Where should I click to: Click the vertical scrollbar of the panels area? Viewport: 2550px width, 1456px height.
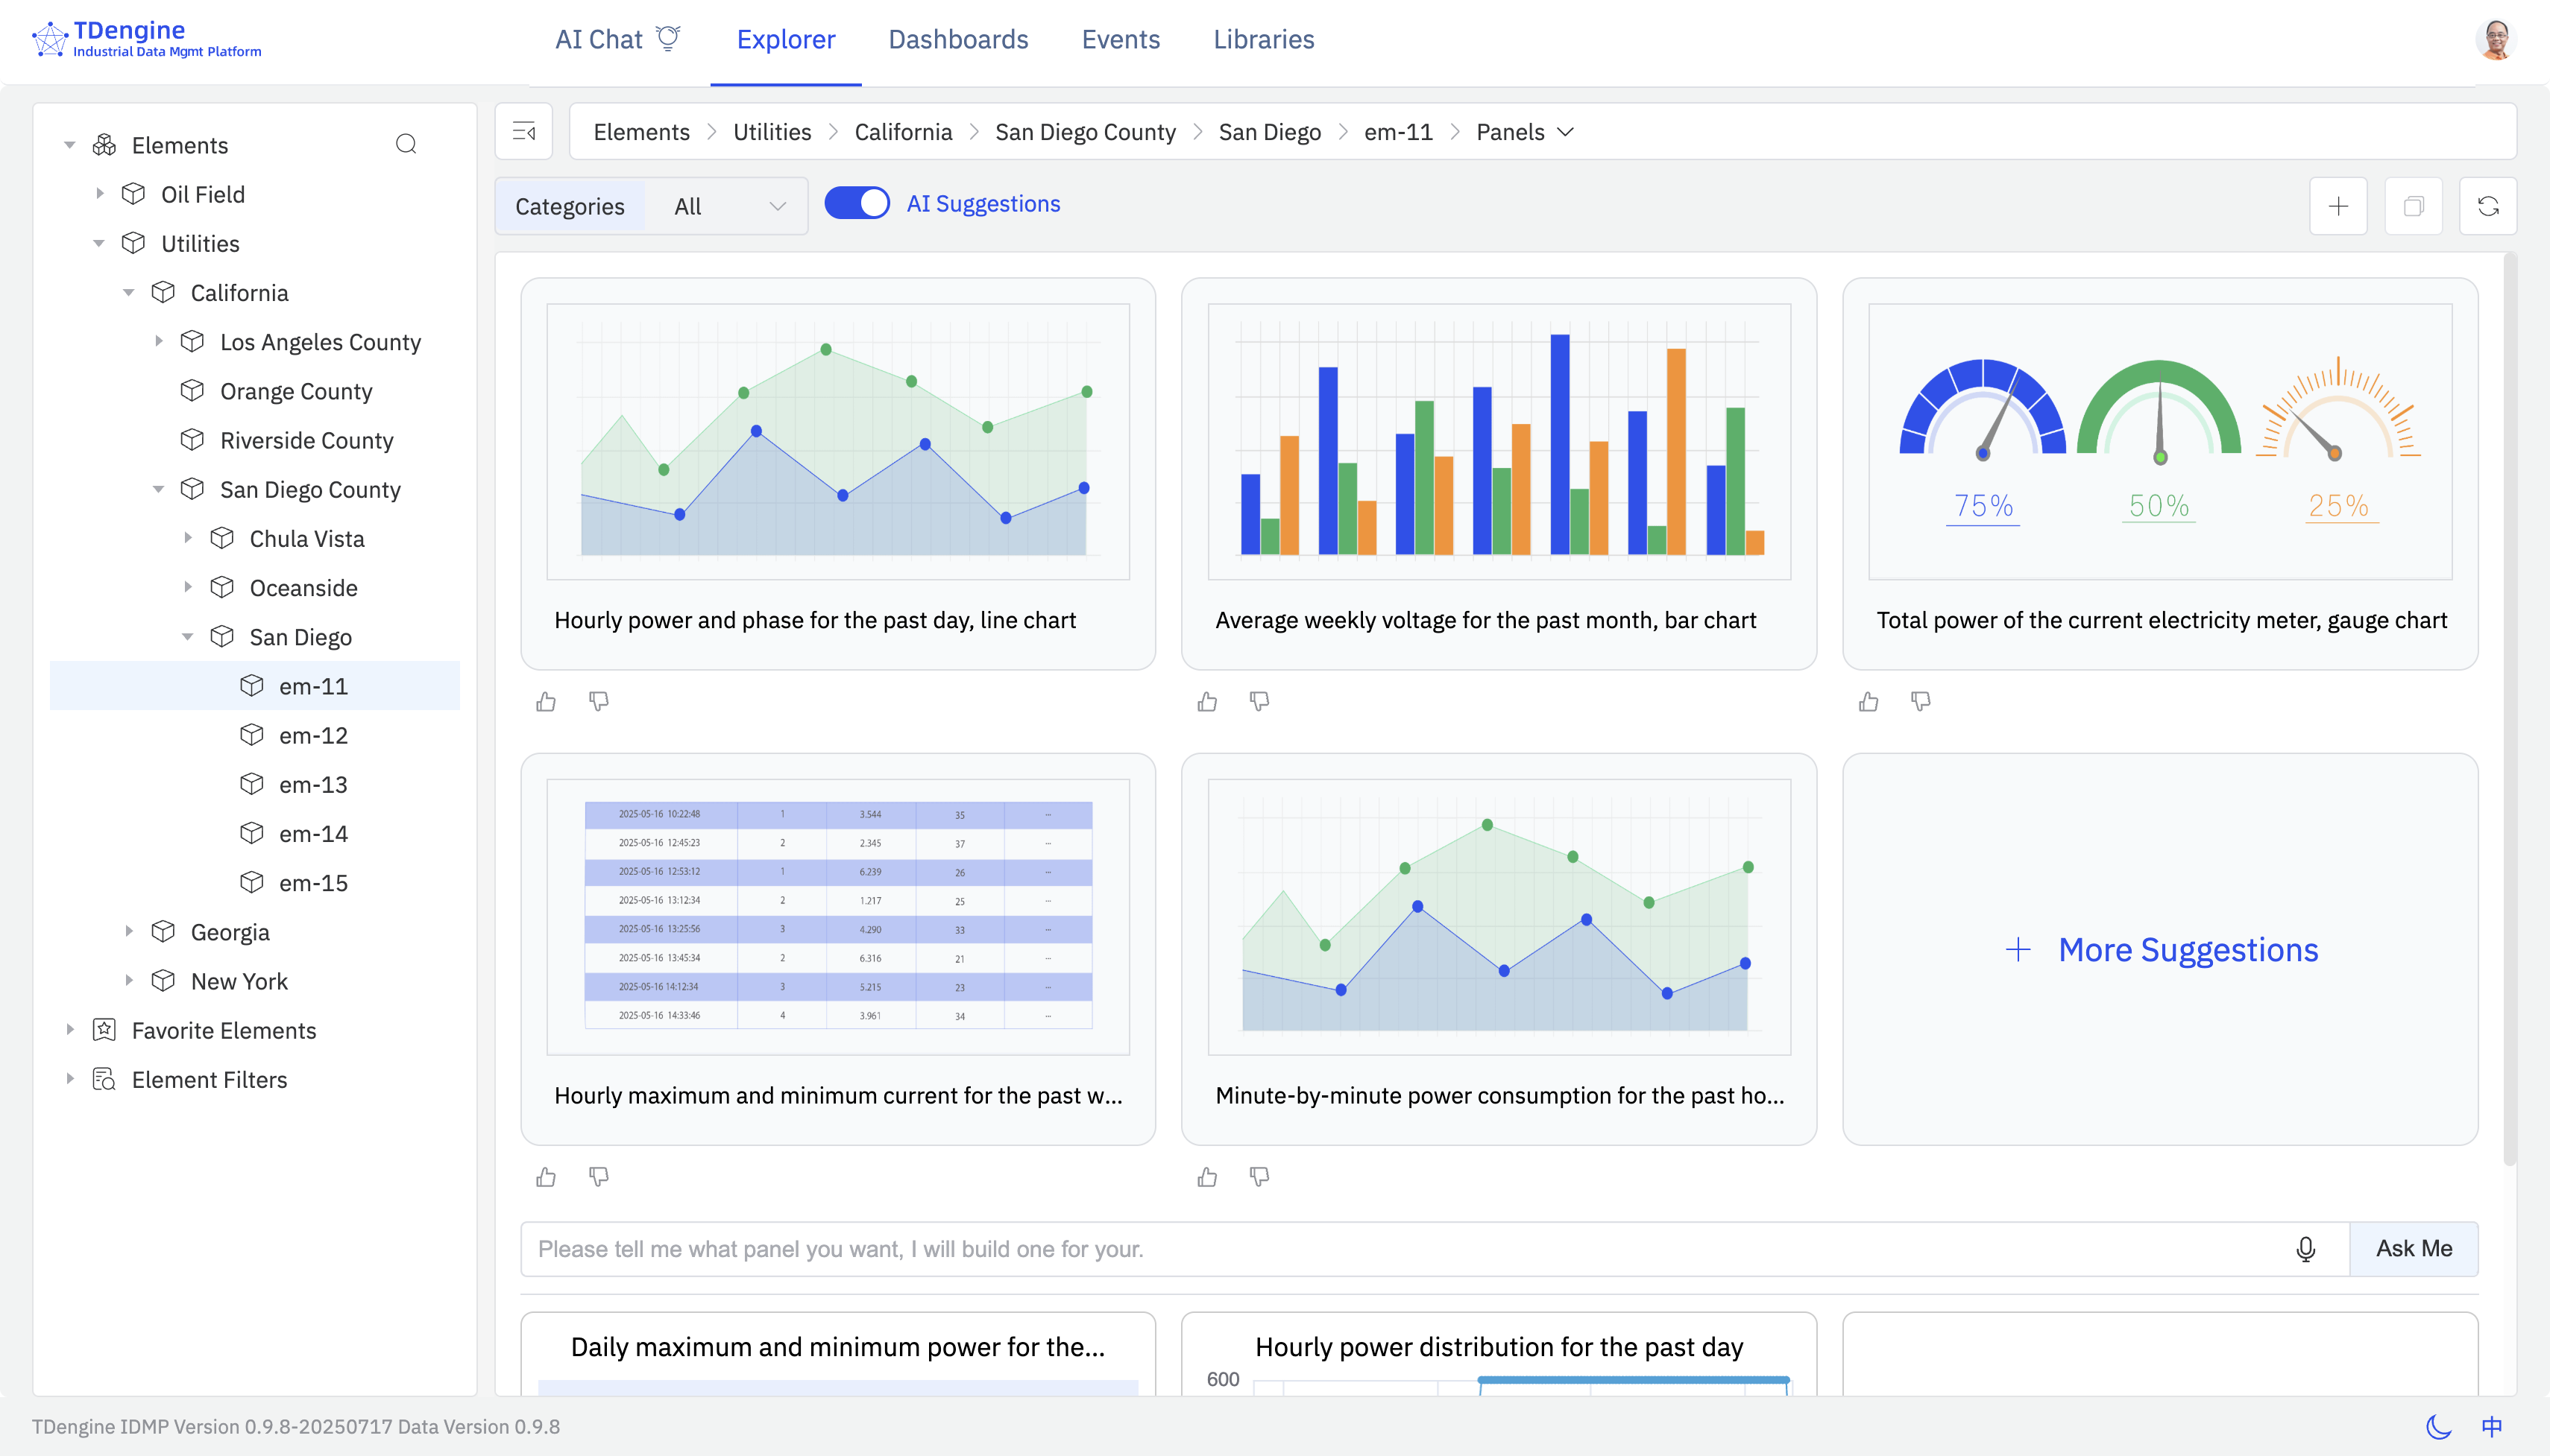pos(2509,710)
